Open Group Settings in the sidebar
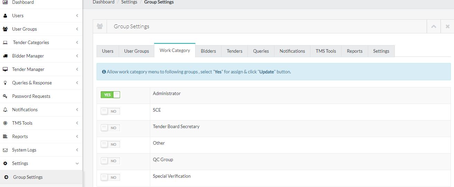Image resolution: width=454 pixels, height=187 pixels. [28, 177]
